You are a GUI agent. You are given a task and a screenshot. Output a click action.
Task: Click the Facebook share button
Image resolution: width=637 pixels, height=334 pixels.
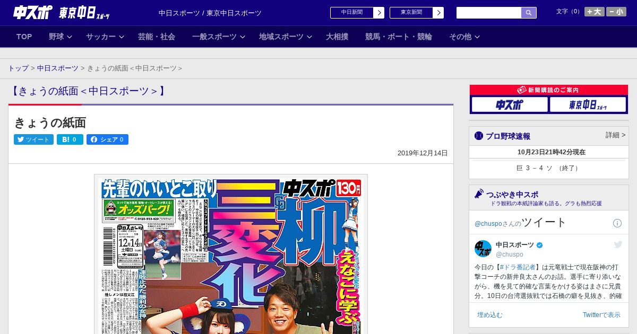pyautogui.click(x=107, y=139)
